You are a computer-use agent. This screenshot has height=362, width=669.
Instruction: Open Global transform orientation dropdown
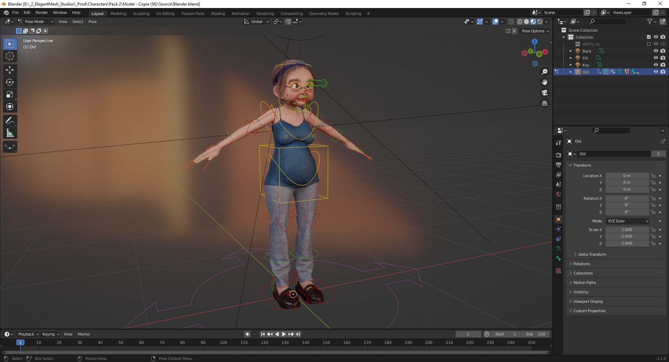pos(256,22)
